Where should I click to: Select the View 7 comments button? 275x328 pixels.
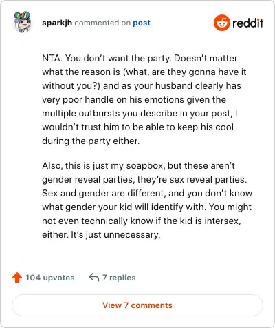click(x=137, y=305)
